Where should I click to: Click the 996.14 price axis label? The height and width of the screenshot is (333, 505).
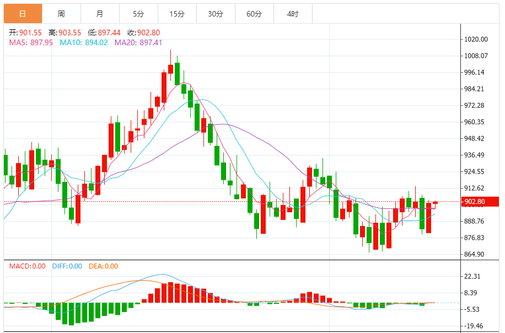point(474,72)
